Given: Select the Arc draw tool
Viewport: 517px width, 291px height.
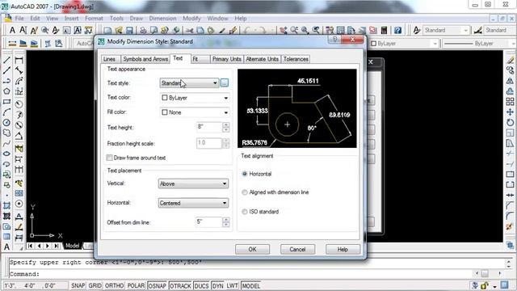Looking at the screenshot, I should tap(6, 112).
